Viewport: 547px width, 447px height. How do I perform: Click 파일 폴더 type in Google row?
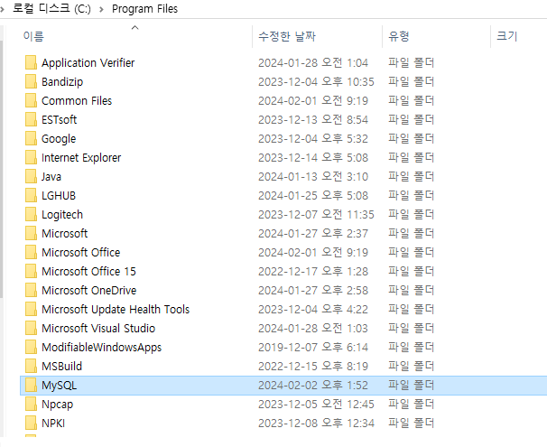(411, 138)
